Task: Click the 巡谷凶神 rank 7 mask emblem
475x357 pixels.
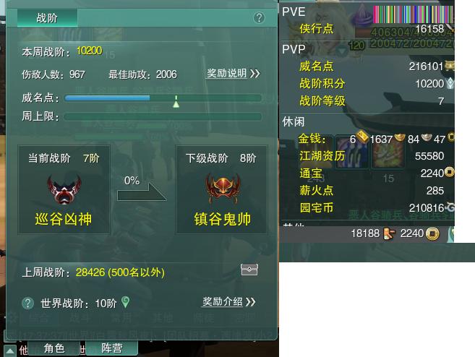Action: [x=64, y=189]
